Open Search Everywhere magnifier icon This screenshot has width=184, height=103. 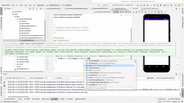176,5
